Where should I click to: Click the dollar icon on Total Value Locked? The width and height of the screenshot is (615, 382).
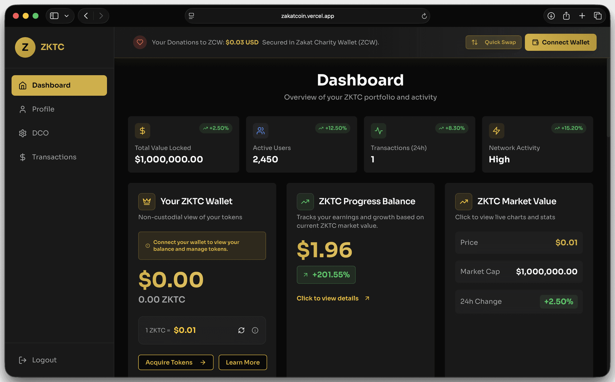click(x=142, y=131)
